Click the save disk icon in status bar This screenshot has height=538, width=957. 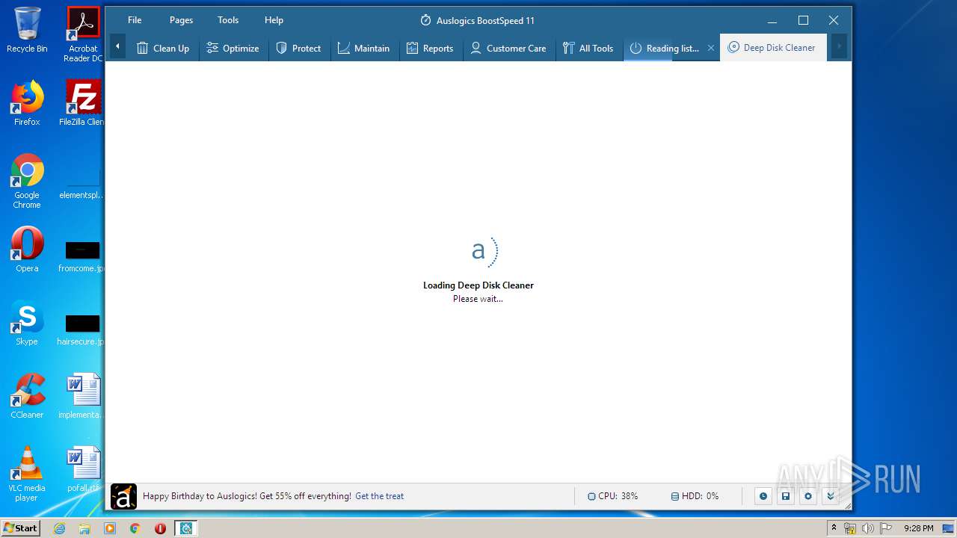785,496
